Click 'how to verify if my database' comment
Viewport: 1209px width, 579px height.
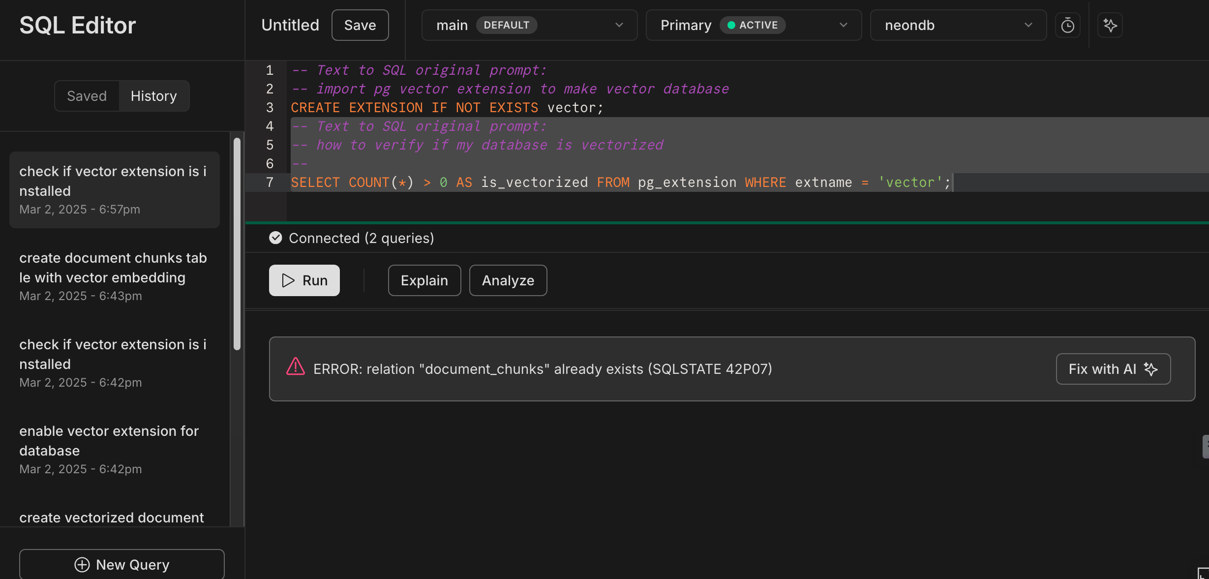[x=477, y=145]
